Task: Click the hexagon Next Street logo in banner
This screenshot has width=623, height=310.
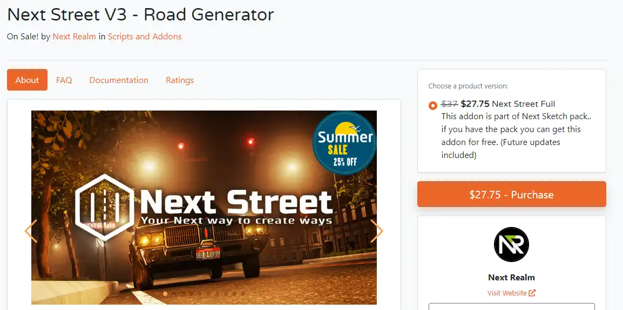Action: click(105, 207)
